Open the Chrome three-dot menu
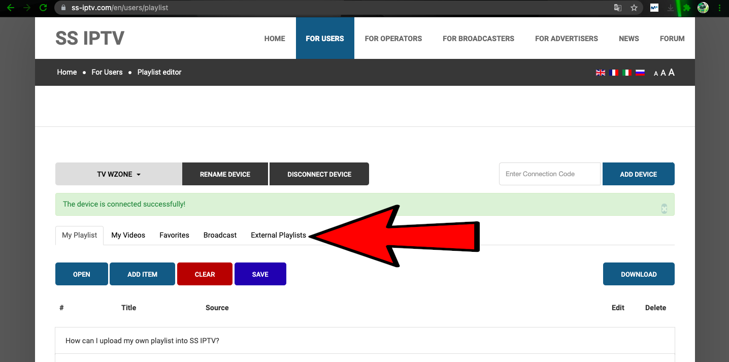Image resolution: width=729 pixels, height=362 pixels. (x=719, y=8)
